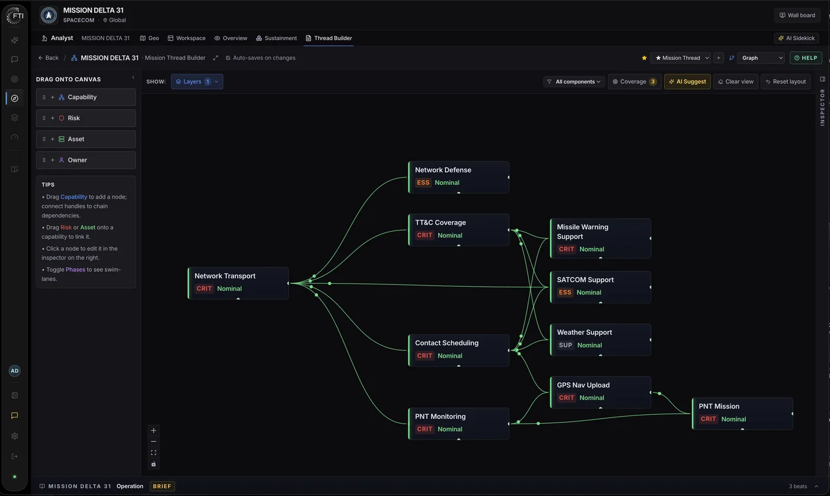Zoom out with the minus canvas control

point(154,441)
